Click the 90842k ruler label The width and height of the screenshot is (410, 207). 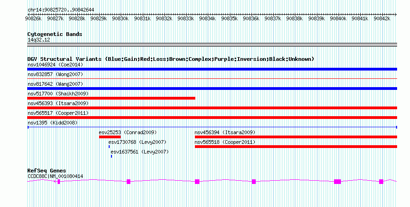point(382,18)
